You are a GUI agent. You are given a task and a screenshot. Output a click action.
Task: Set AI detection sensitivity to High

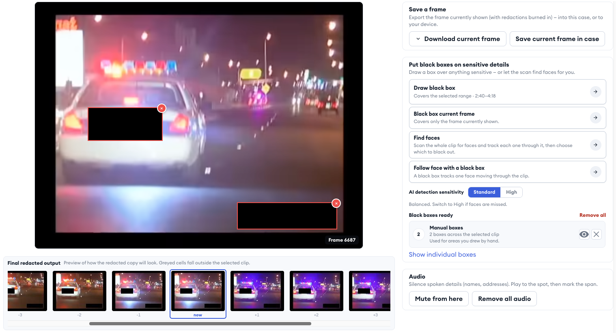511,192
